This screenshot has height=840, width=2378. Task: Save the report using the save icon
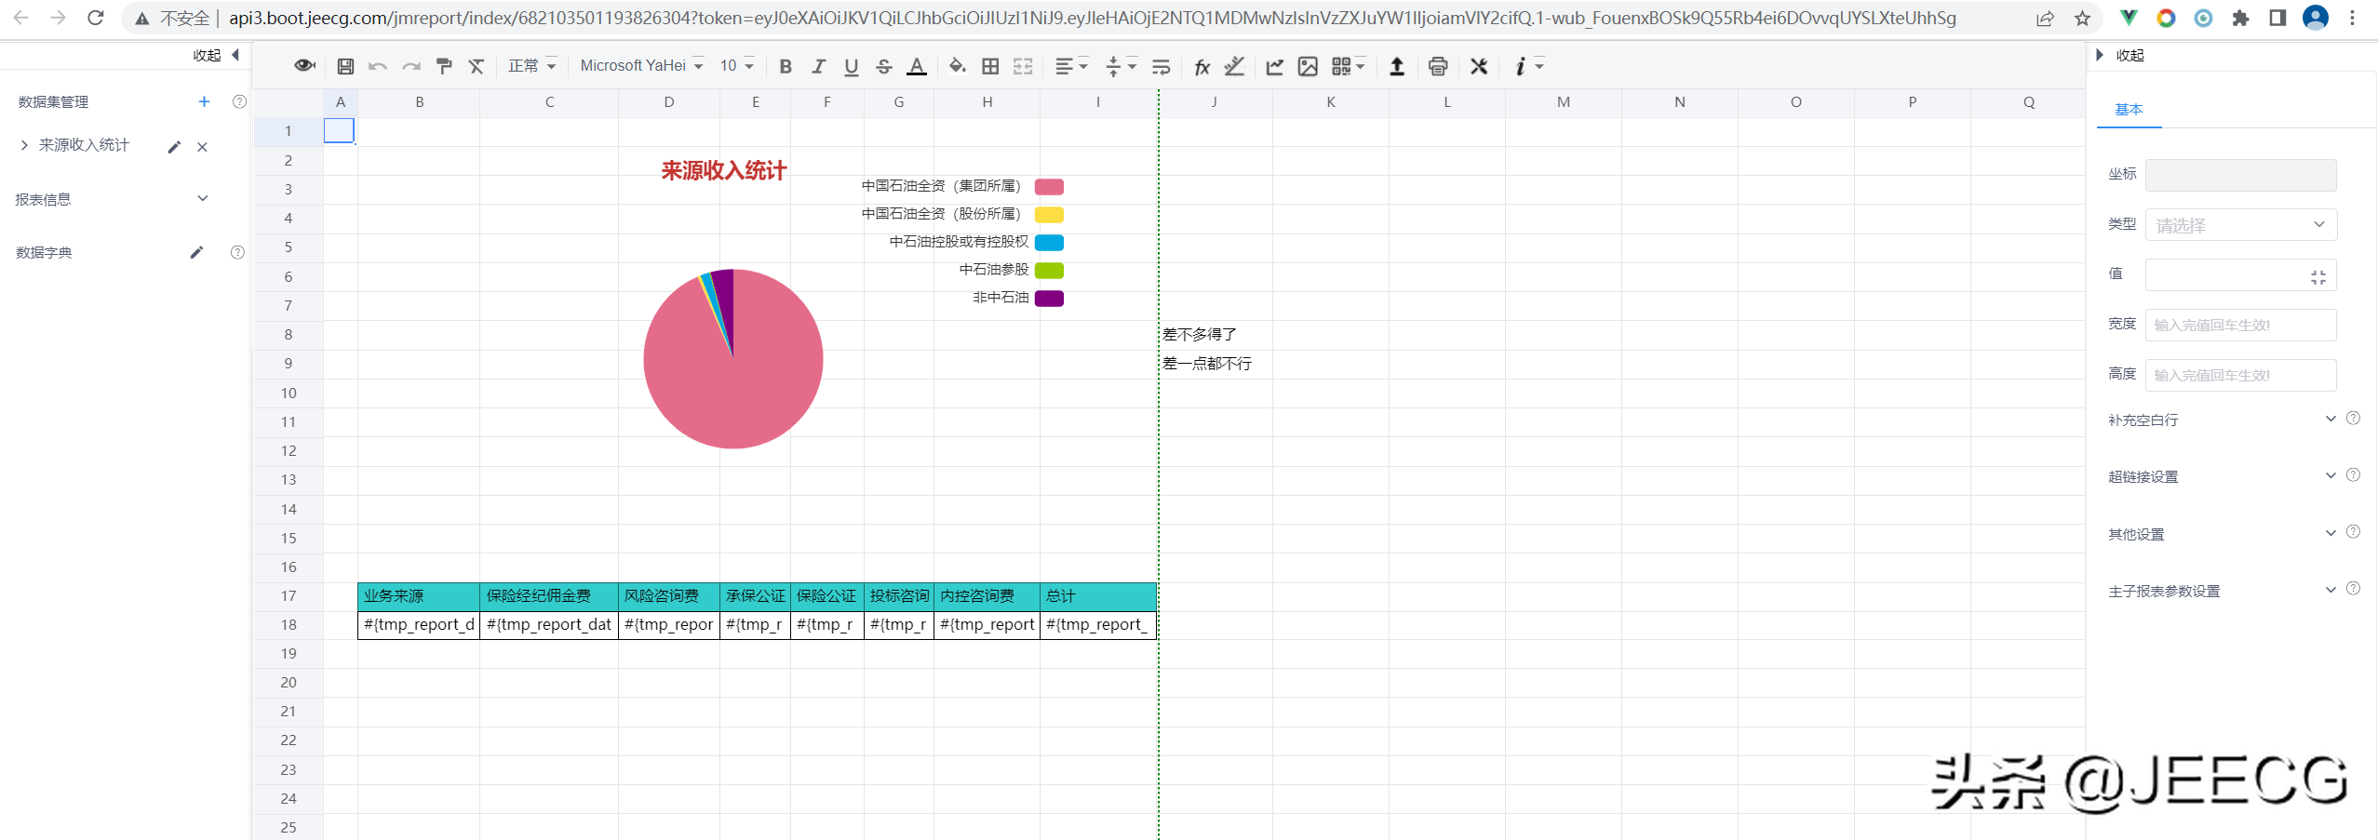tap(343, 65)
